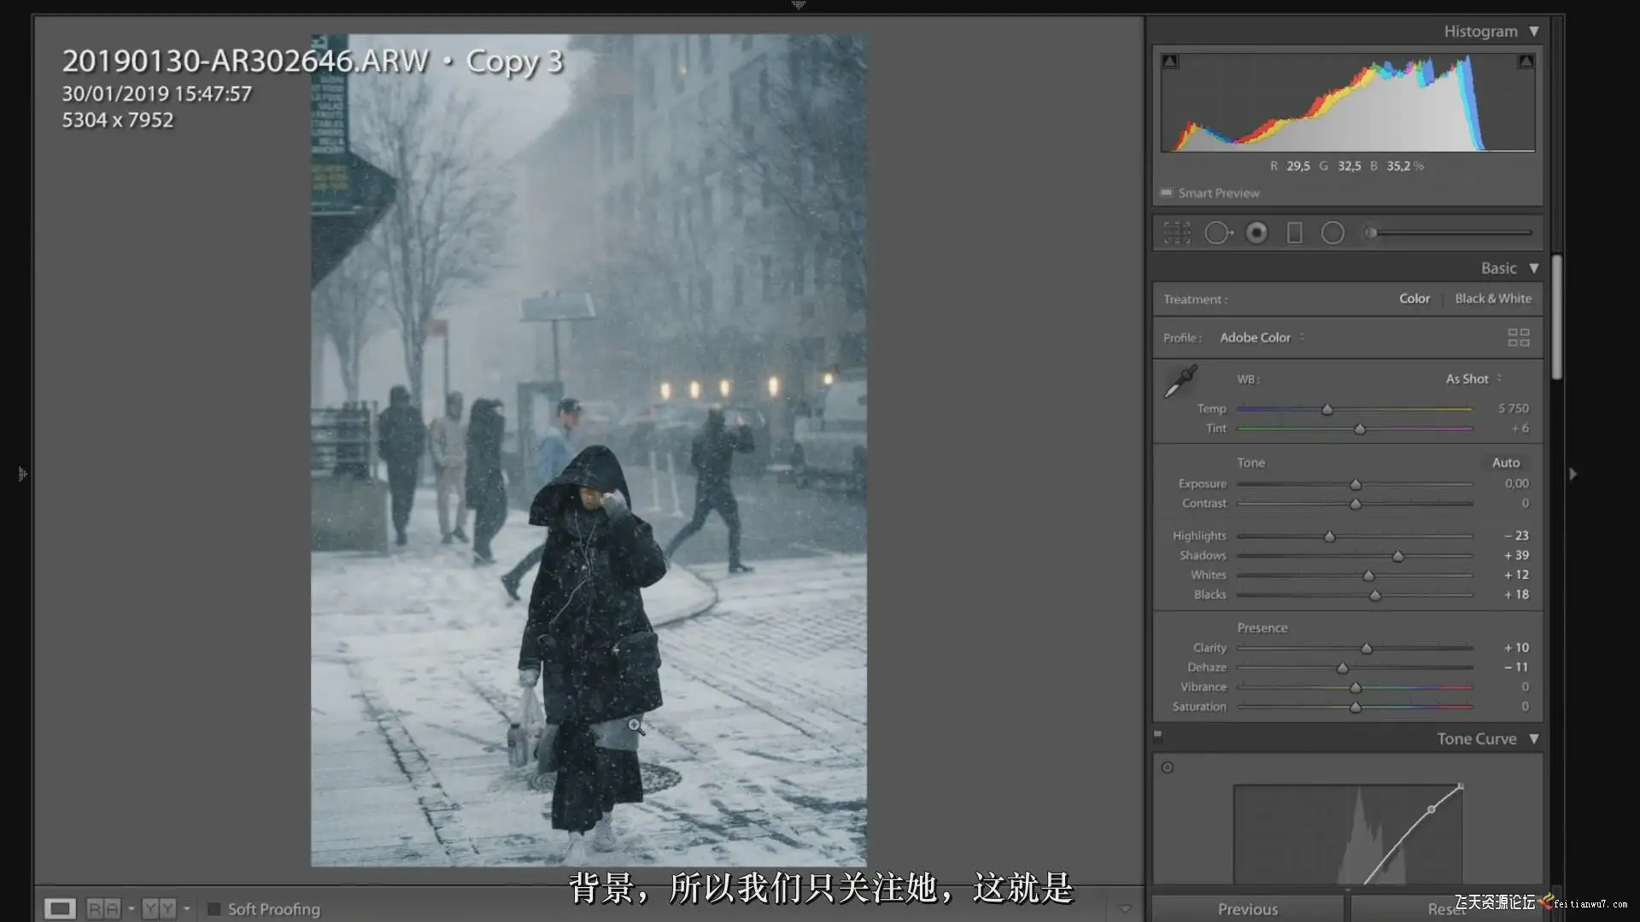Click the Previous button
1640x922 pixels.
click(x=1247, y=909)
